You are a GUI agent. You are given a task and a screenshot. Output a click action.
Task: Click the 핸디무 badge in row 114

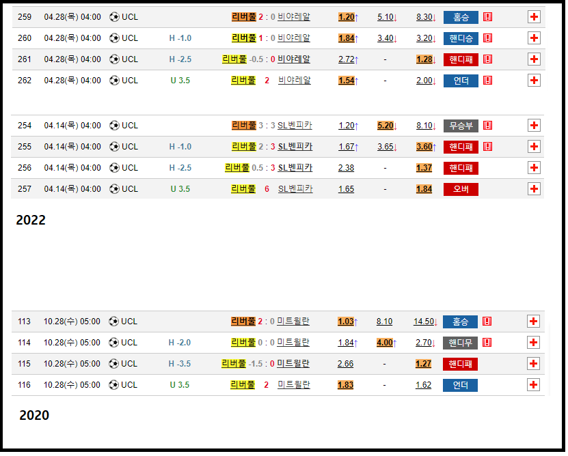coord(461,343)
